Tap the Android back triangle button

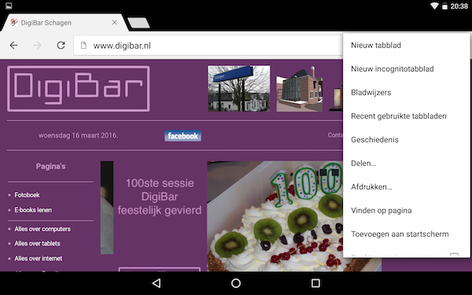[157, 283]
